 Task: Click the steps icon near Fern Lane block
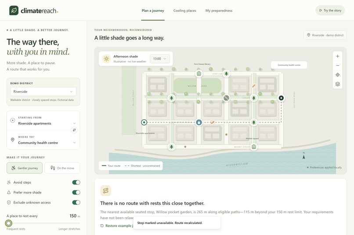254,86
